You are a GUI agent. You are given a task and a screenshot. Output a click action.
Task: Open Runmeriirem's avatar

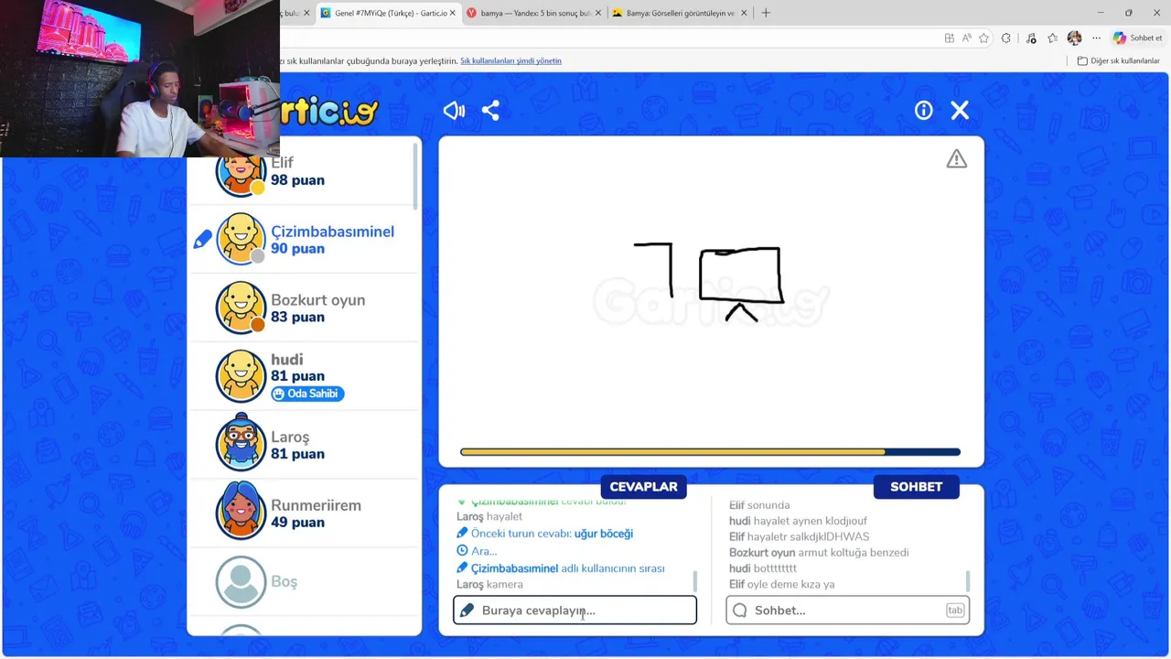pyautogui.click(x=241, y=513)
